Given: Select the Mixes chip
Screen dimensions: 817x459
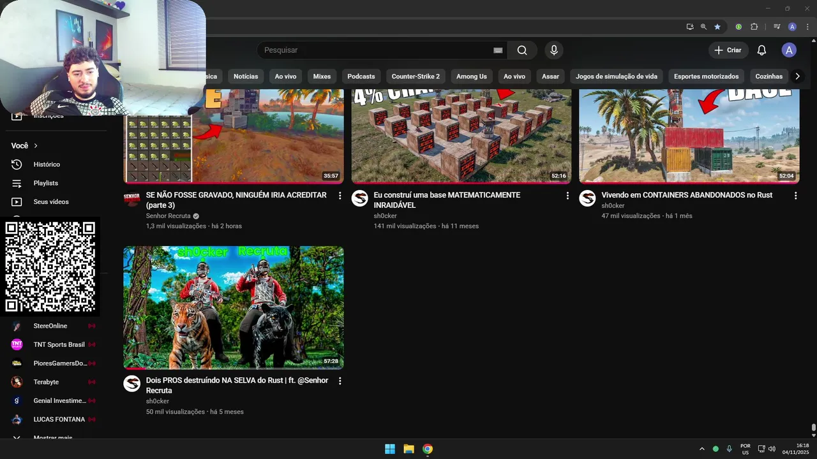Looking at the screenshot, I should pyautogui.click(x=322, y=76).
